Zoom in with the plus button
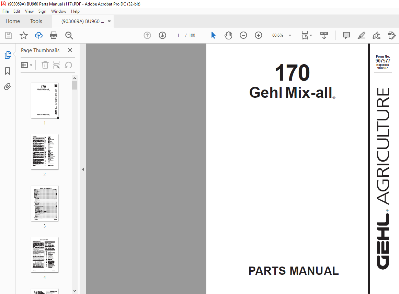399x294 pixels. tap(258, 35)
